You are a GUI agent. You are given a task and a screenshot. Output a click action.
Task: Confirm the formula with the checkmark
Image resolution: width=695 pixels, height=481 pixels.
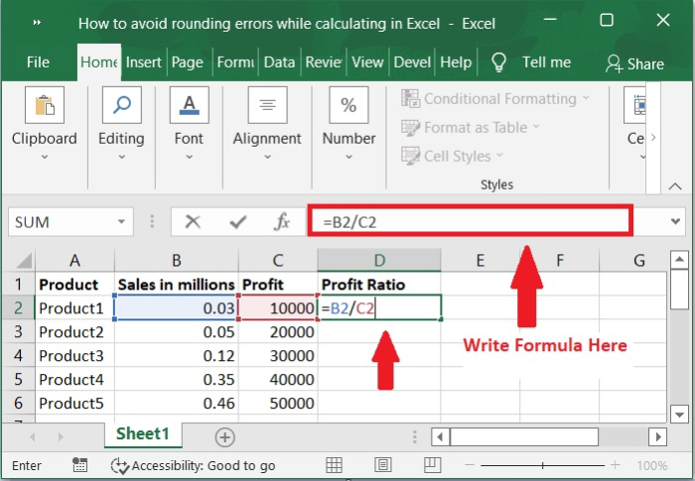click(x=238, y=221)
